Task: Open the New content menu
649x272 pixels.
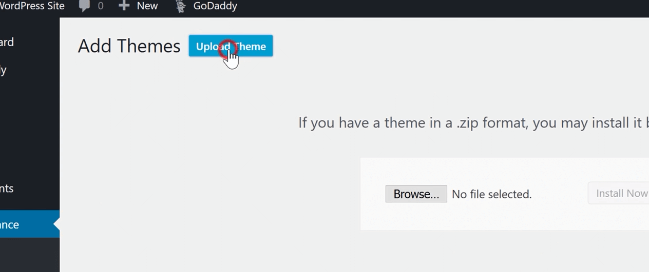Action: pos(138,6)
